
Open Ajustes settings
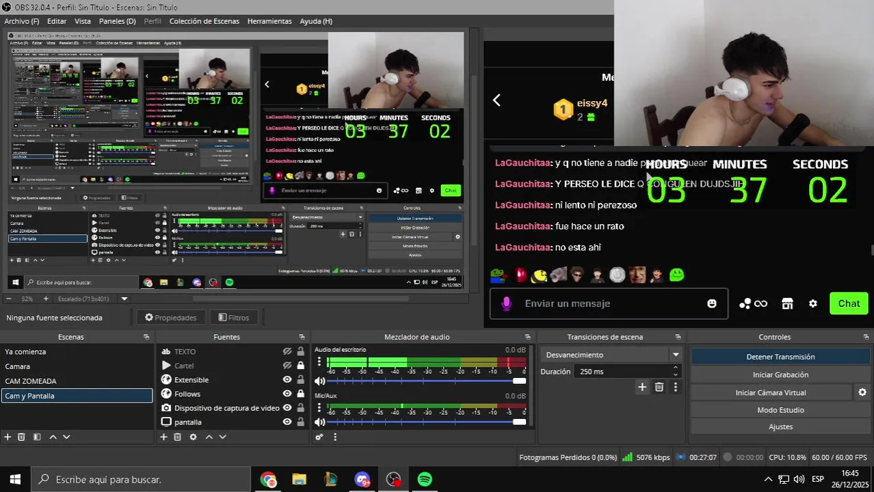[780, 426]
